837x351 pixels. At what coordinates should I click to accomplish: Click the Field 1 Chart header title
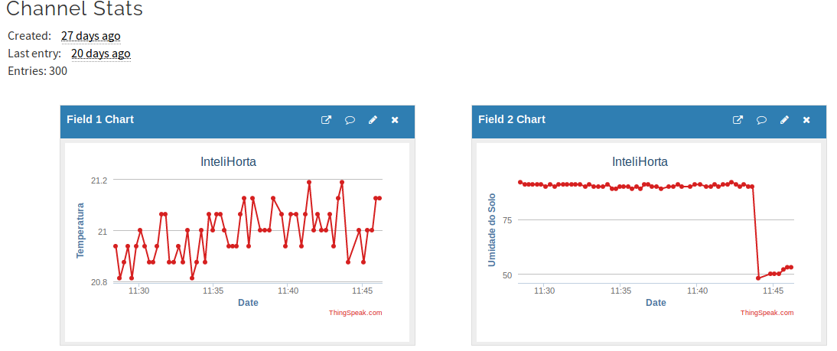coord(100,119)
